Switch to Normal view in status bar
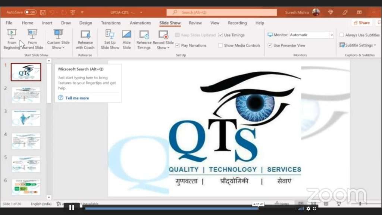 pyautogui.click(x=301, y=203)
